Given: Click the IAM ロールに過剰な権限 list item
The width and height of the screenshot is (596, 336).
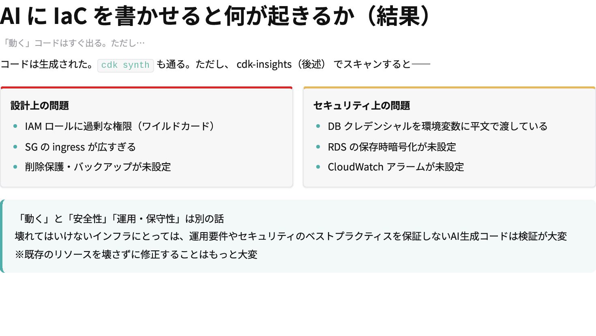Looking at the screenshot, I should [x=120, y=126].
